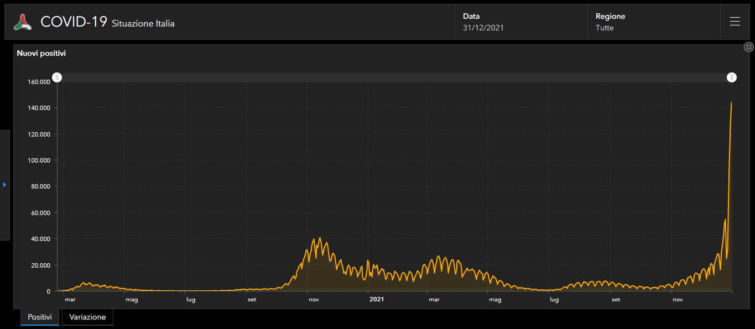Click the date value 31/12/2021
The height and width of the screenshot is (329, 755).
tap(483, 28)
